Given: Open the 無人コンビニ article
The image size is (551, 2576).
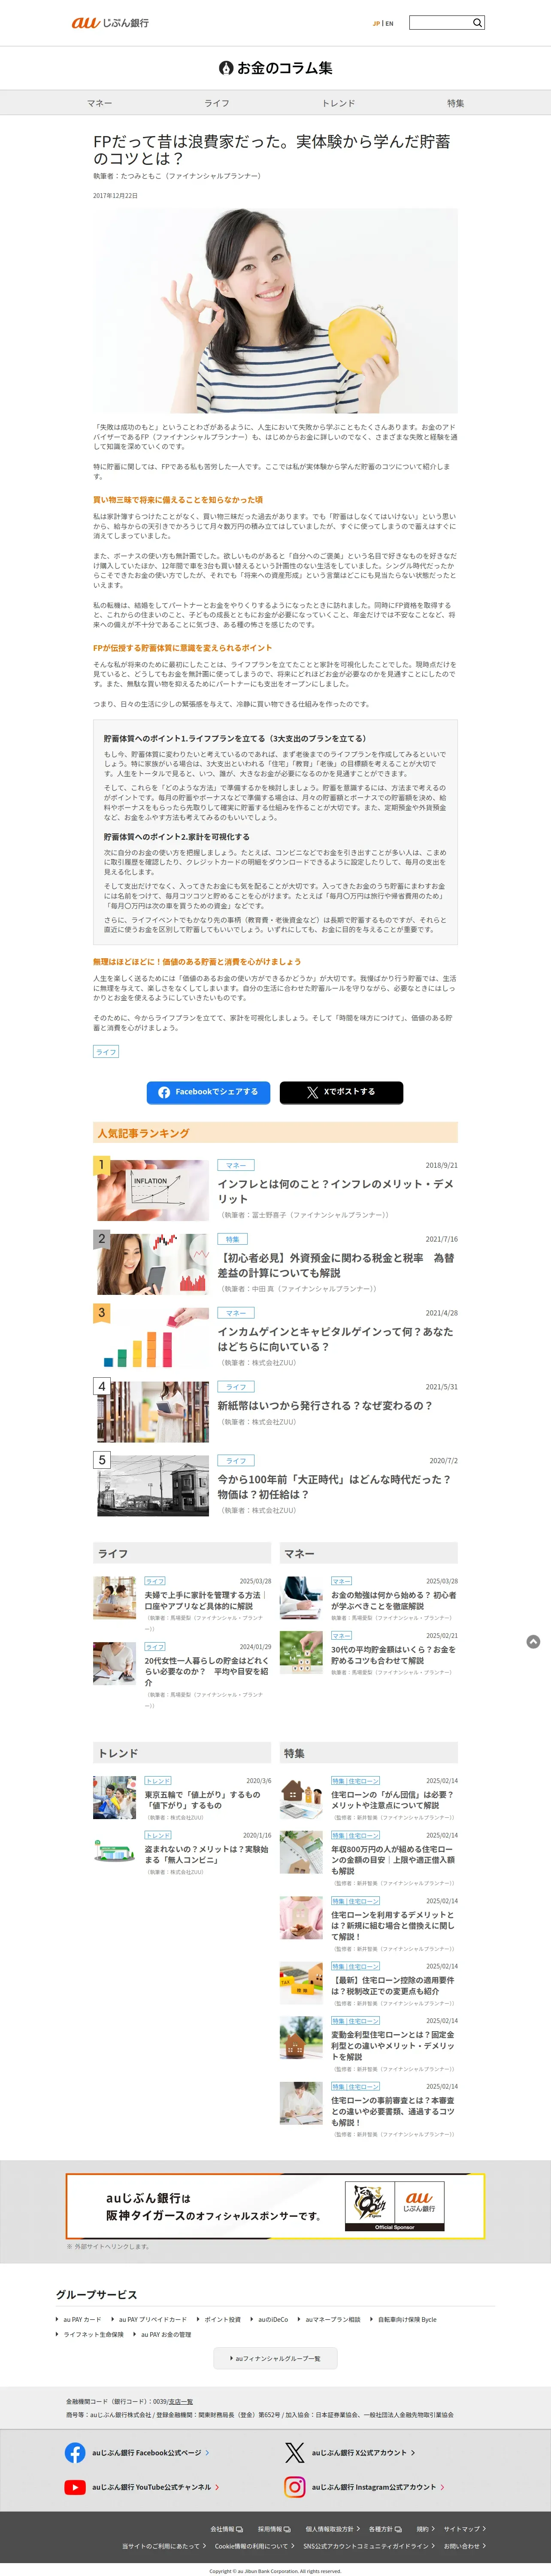Looking at the screenshot, I should coord(207,1855).
